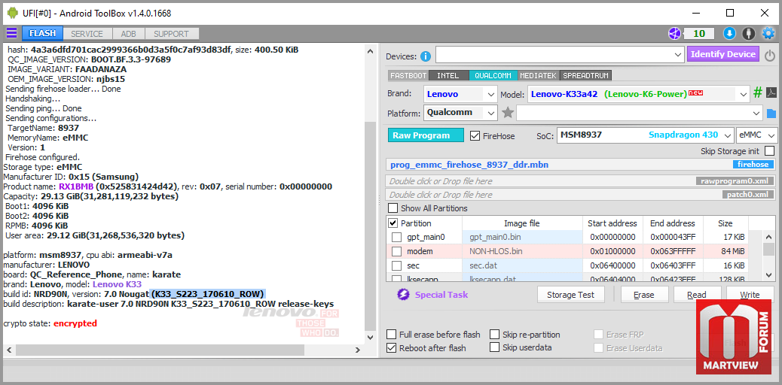
Task: Toggle the Partition header select-all checkbox
Action: [393, 223]
